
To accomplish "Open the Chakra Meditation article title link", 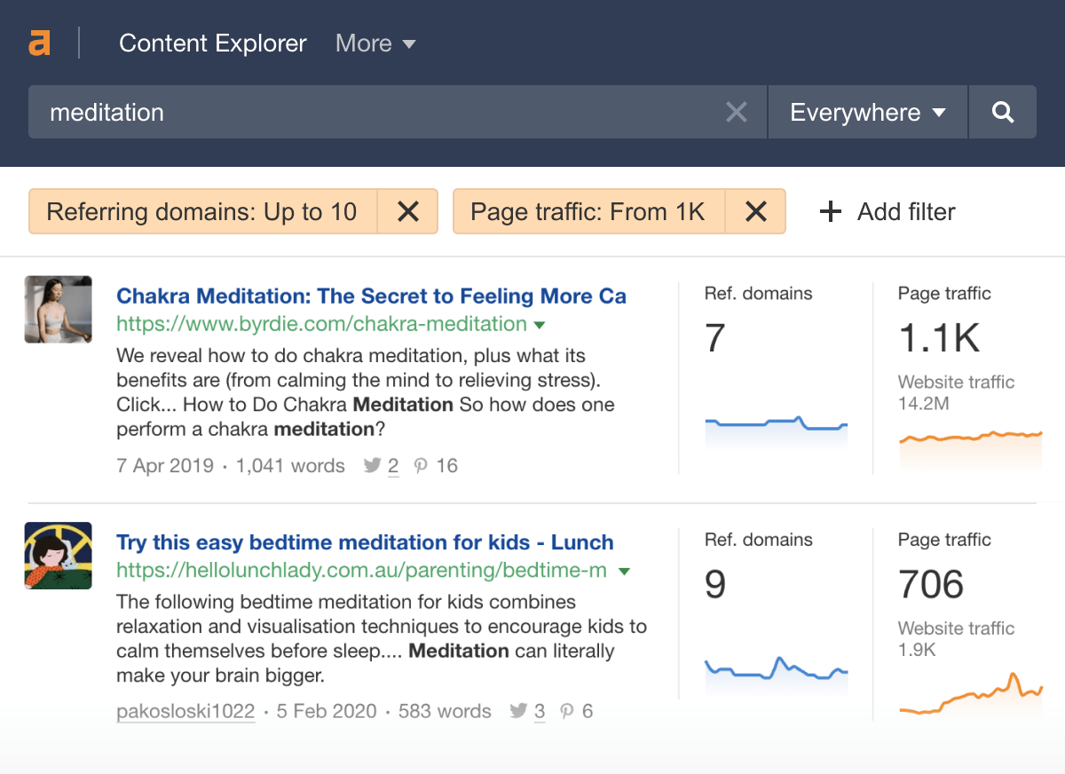I will 371,296.
